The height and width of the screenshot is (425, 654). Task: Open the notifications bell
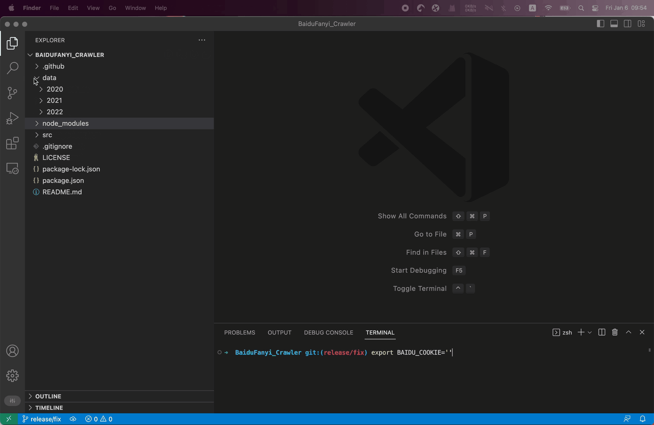click(x=643, y=419)
